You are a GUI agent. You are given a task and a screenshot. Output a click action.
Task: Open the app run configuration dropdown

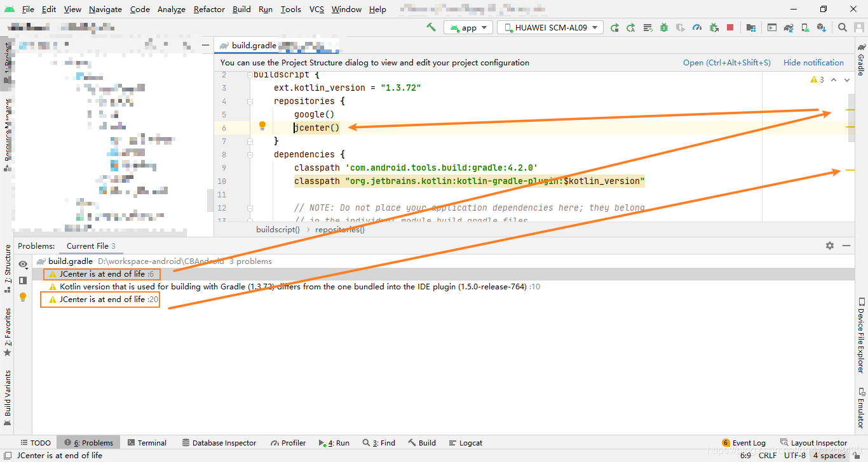468,27
